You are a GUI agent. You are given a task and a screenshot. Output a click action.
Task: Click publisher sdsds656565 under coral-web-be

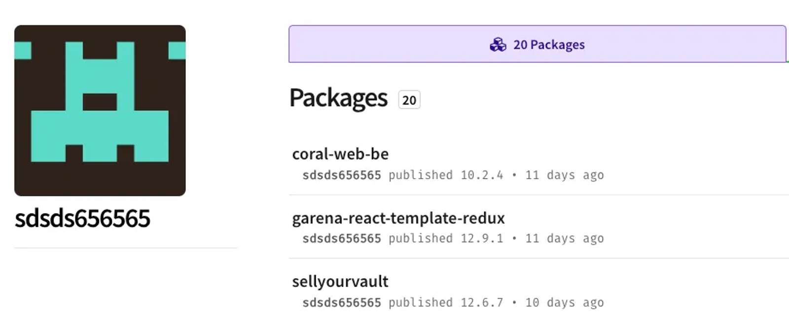342,175
